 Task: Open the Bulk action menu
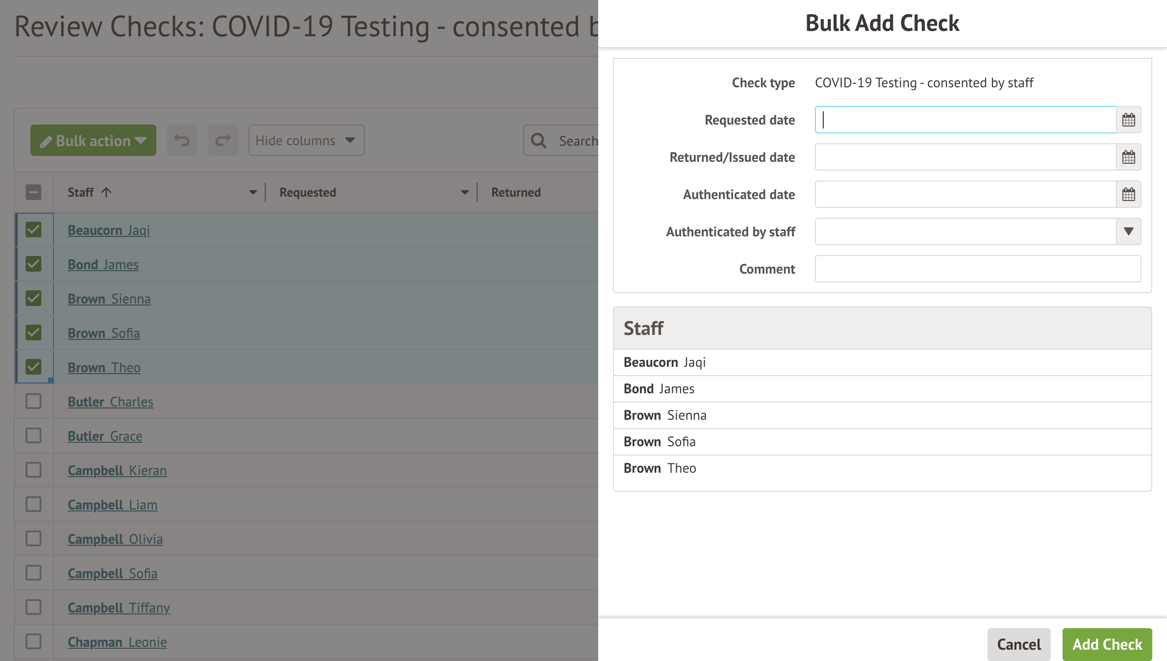tap(93, 141)
